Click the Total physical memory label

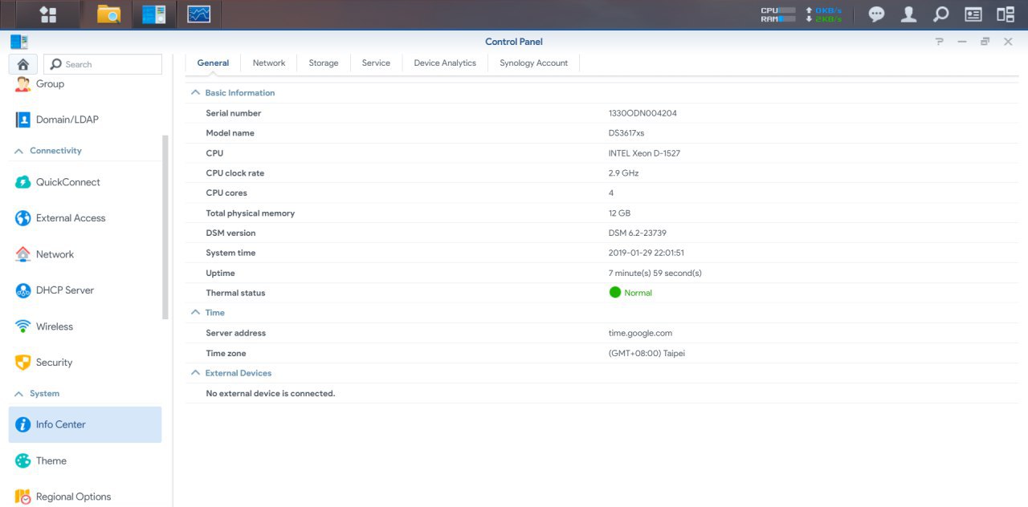coord(251,213)
